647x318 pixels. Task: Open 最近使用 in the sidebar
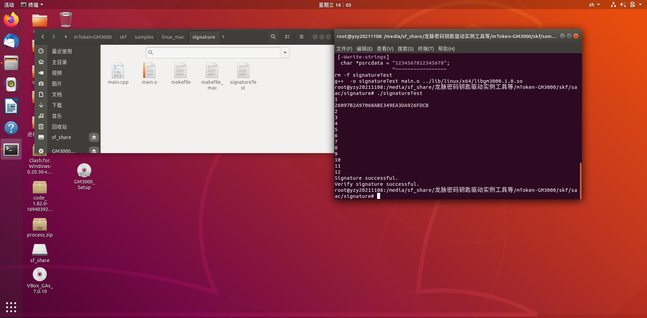pos(67,51)
